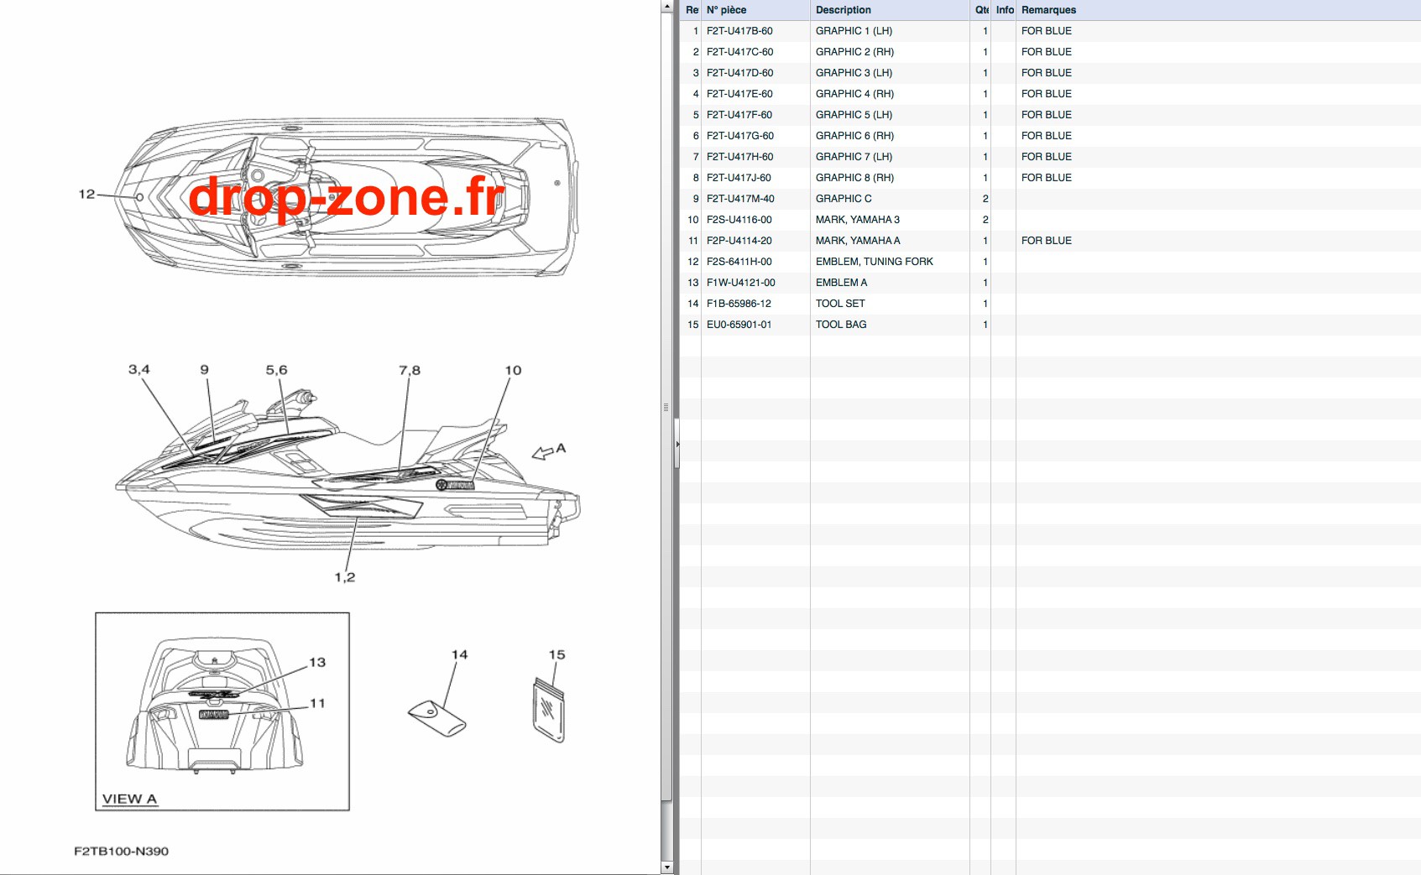The width and height of the screenshot is (1421, 875).
Task: Click part number F1B-65986-12
Action: [739, 304]
